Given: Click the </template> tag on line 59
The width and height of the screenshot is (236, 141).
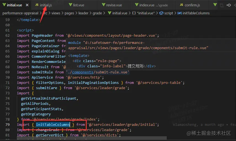Looking at the screenshot, I should tap(28, 20).
